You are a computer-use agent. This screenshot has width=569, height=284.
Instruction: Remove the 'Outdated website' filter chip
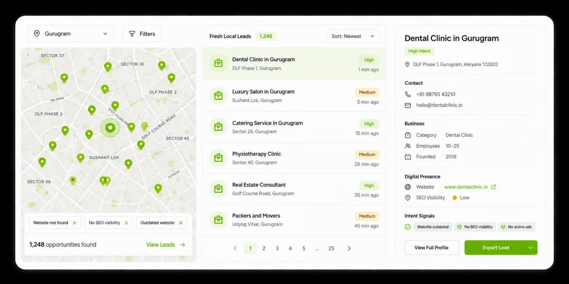point(181,223)
